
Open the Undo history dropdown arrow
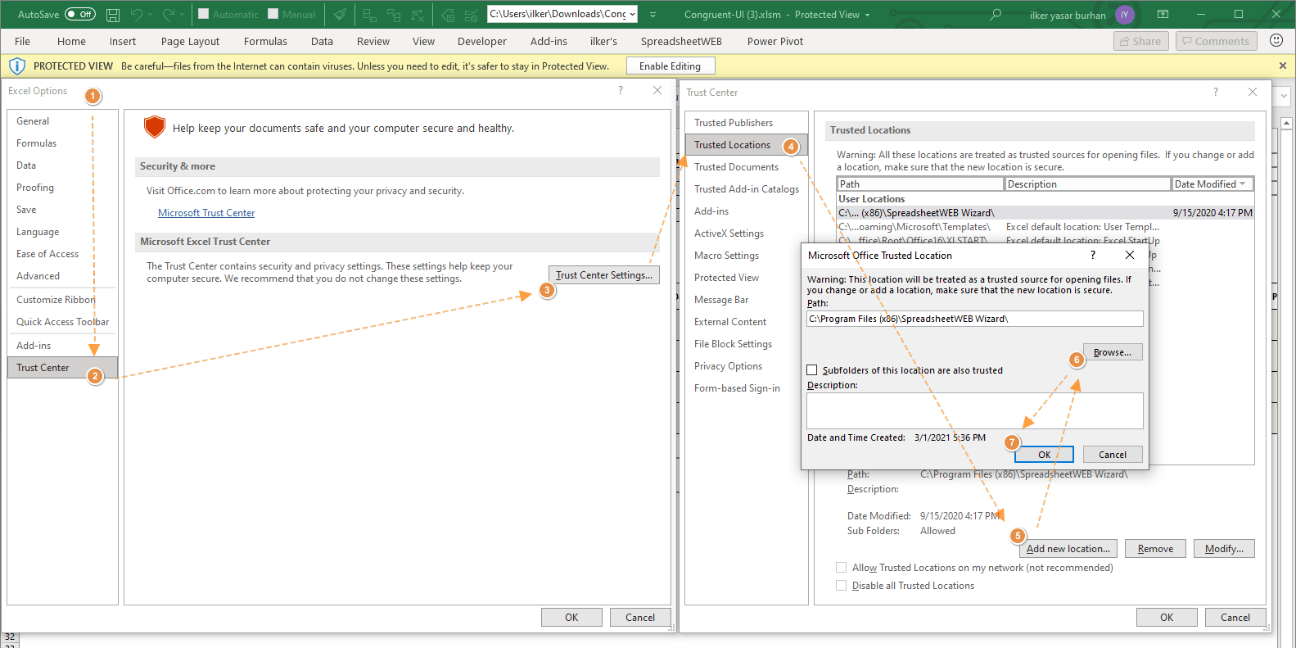[150, 15]
